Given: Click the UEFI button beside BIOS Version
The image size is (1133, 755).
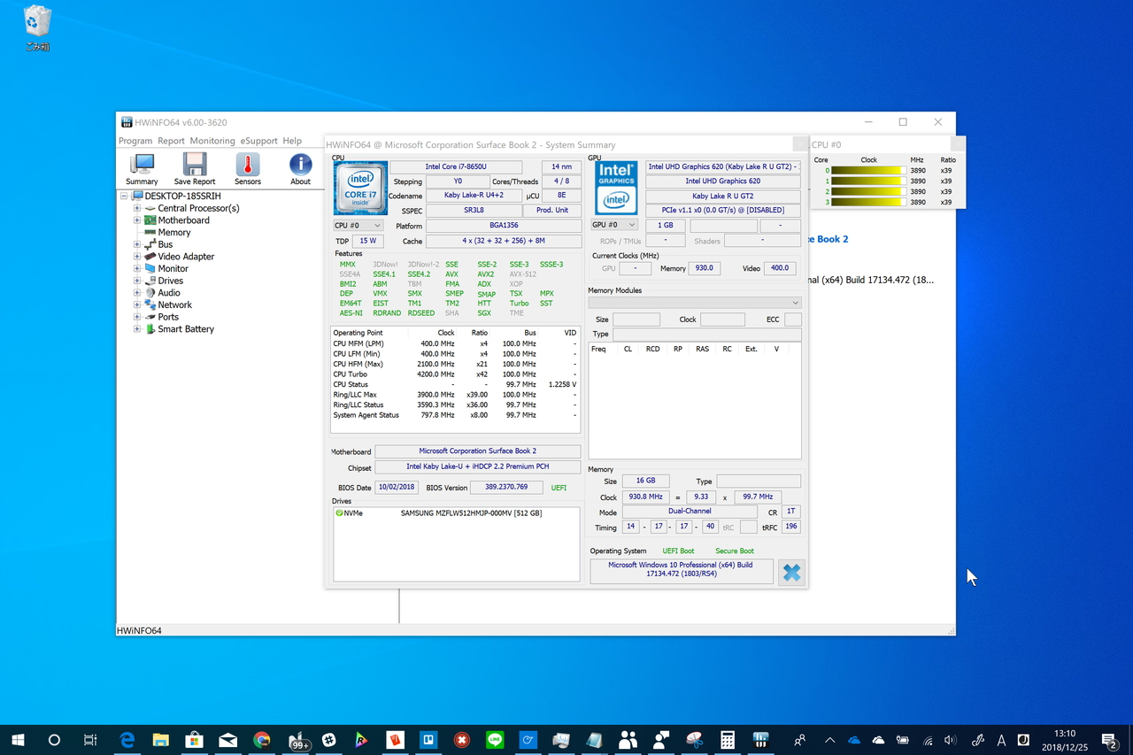Looking at the screenshot, I should (559, 487).
